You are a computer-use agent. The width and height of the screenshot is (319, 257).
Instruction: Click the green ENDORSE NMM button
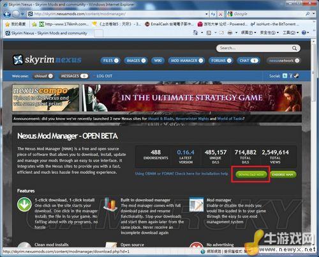pos(283,175)
